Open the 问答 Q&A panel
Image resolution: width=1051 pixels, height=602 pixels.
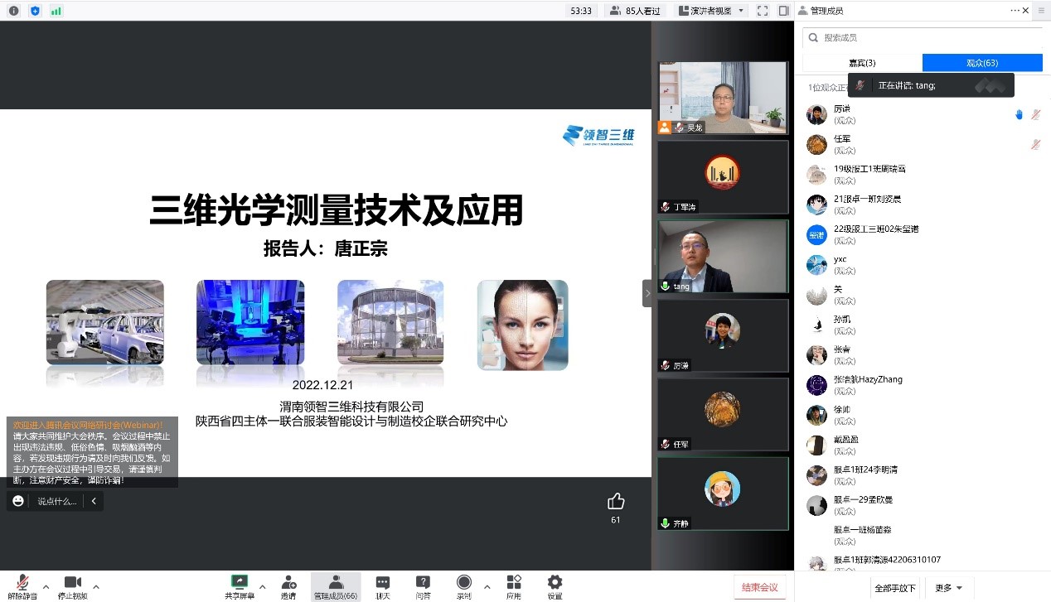[x=423, y=585]
